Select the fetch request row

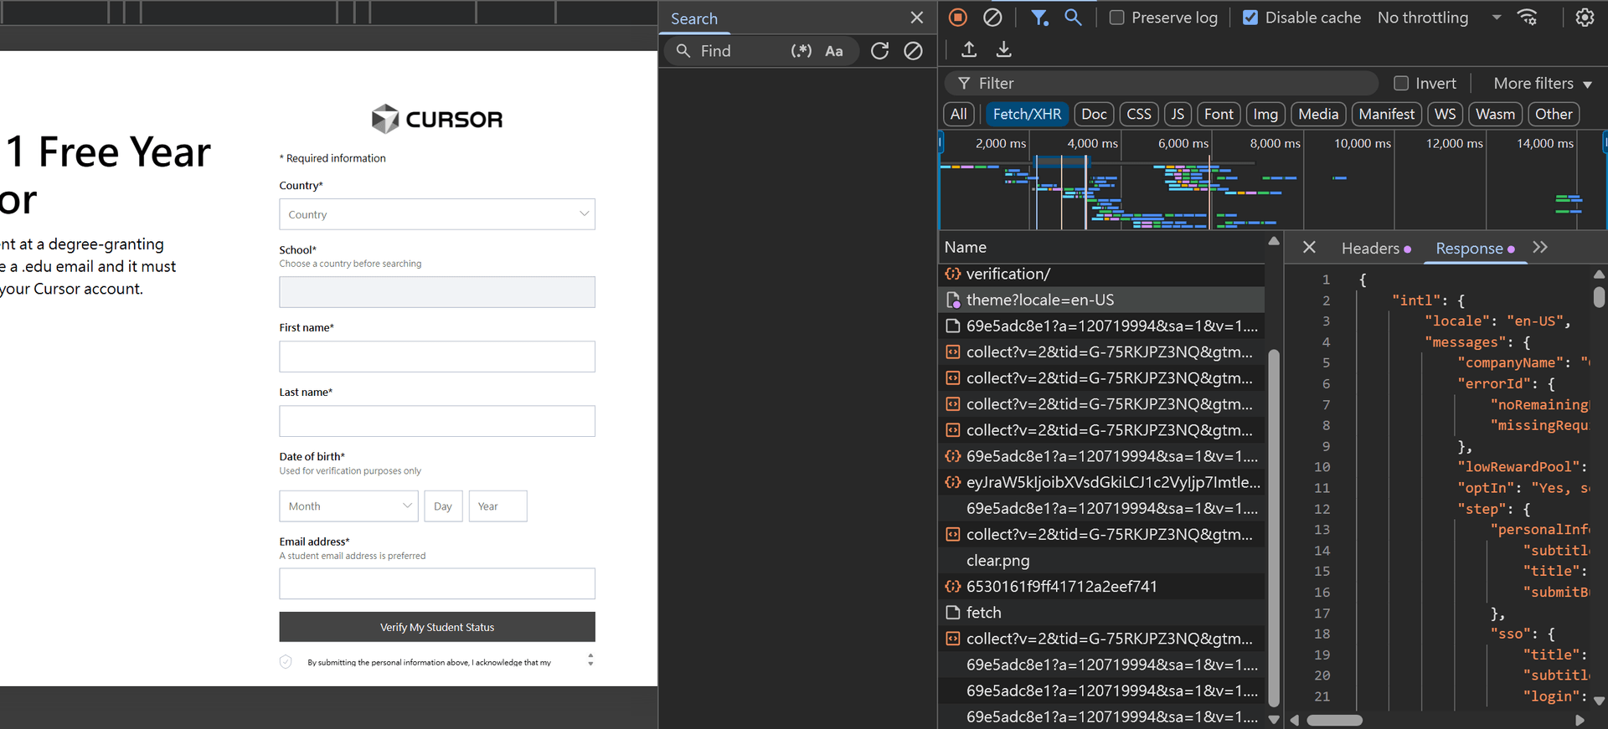(1101, 613)
